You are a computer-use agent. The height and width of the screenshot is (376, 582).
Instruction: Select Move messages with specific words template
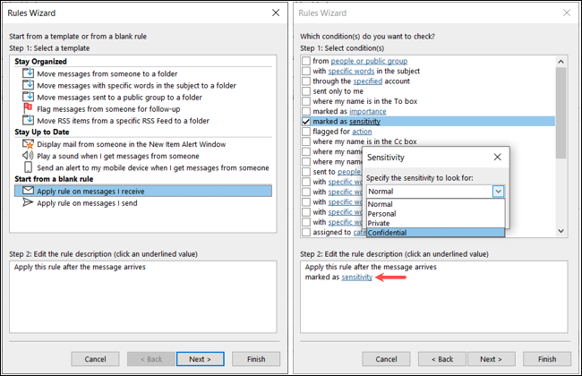click(137, 85)
